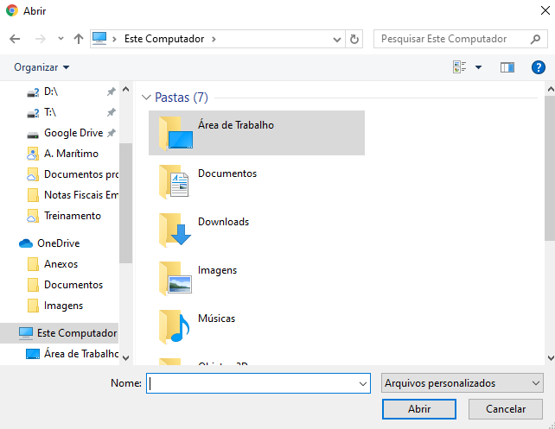Expand the chevron after Este Computador path
Screen dimensions: 555x429
point(214,39)
